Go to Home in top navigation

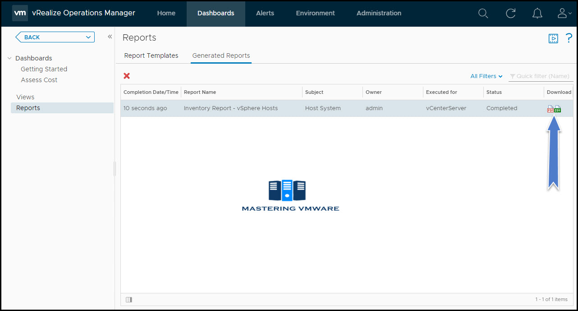click(x=166, y=13)
